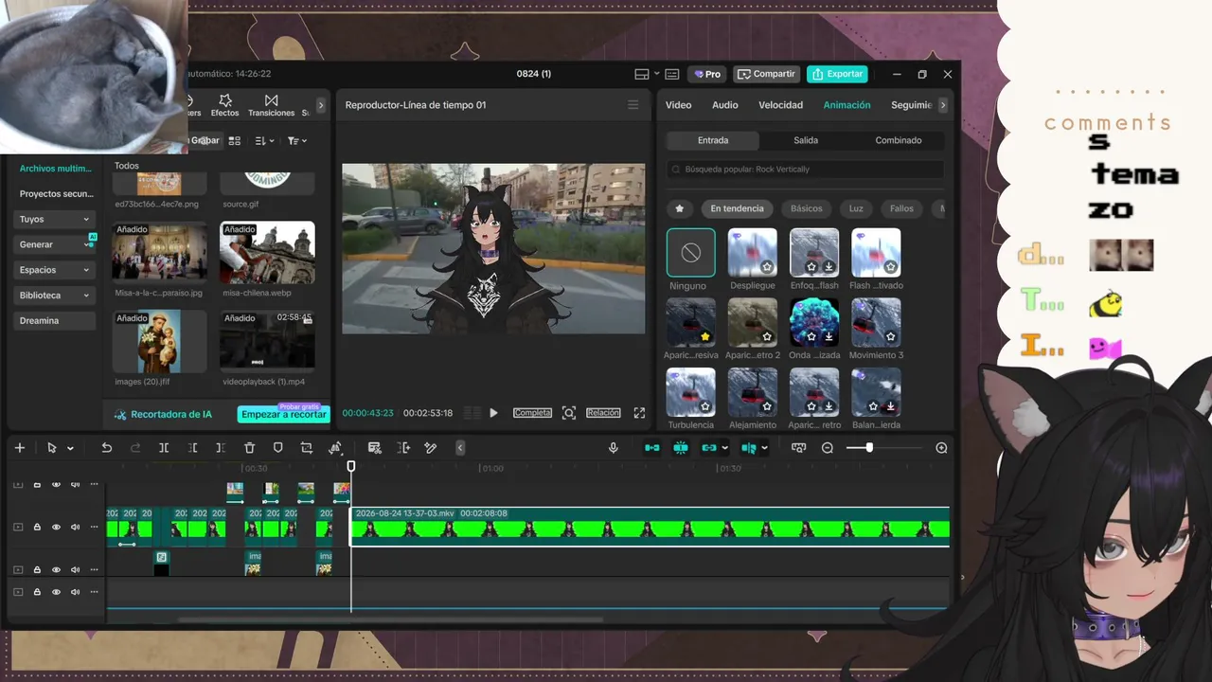
Task: Open the keyboard shortcuts icon in title bar
Action: pyautogui.click(x=672, y=74)
